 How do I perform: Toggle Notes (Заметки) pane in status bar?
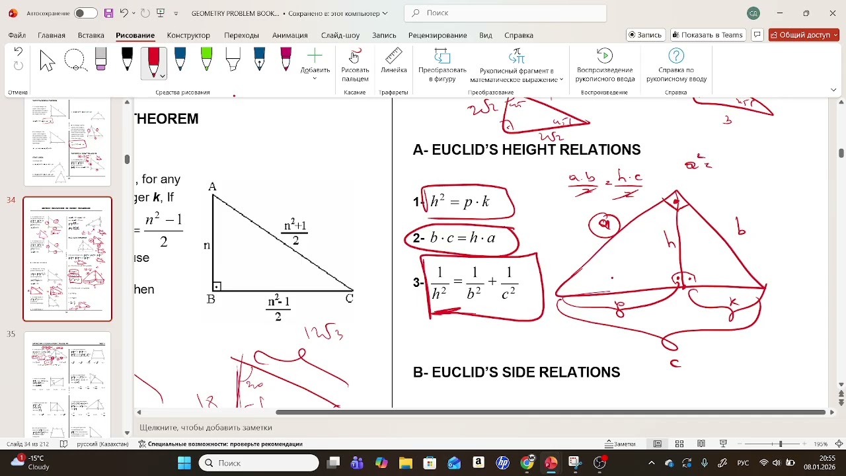click(621, 444)
